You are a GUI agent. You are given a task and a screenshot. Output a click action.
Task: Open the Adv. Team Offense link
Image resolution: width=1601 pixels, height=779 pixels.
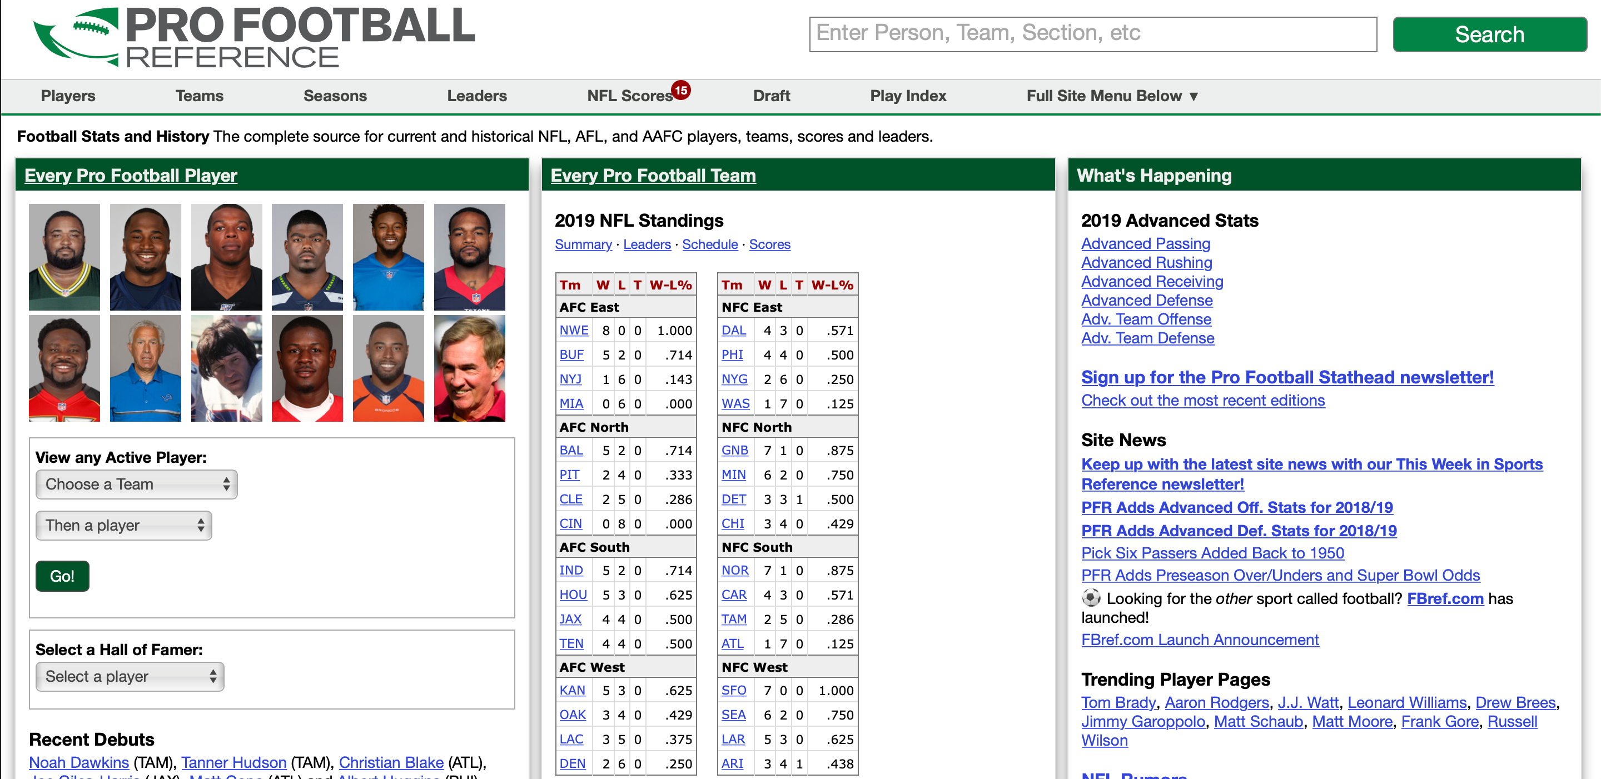pyautogui.click(x=1146, y=319)
